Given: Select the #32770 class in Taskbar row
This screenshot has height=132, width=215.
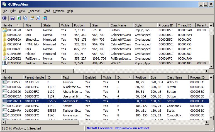Looking at the screenshot, I should 116,63.
